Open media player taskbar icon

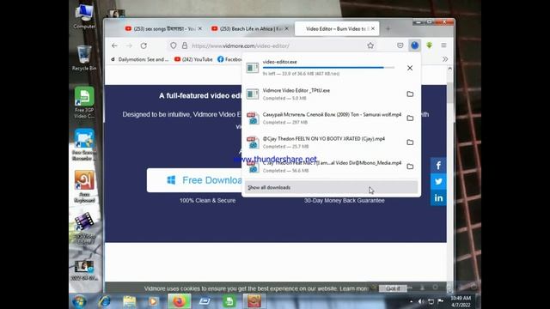tap(153, 301)
